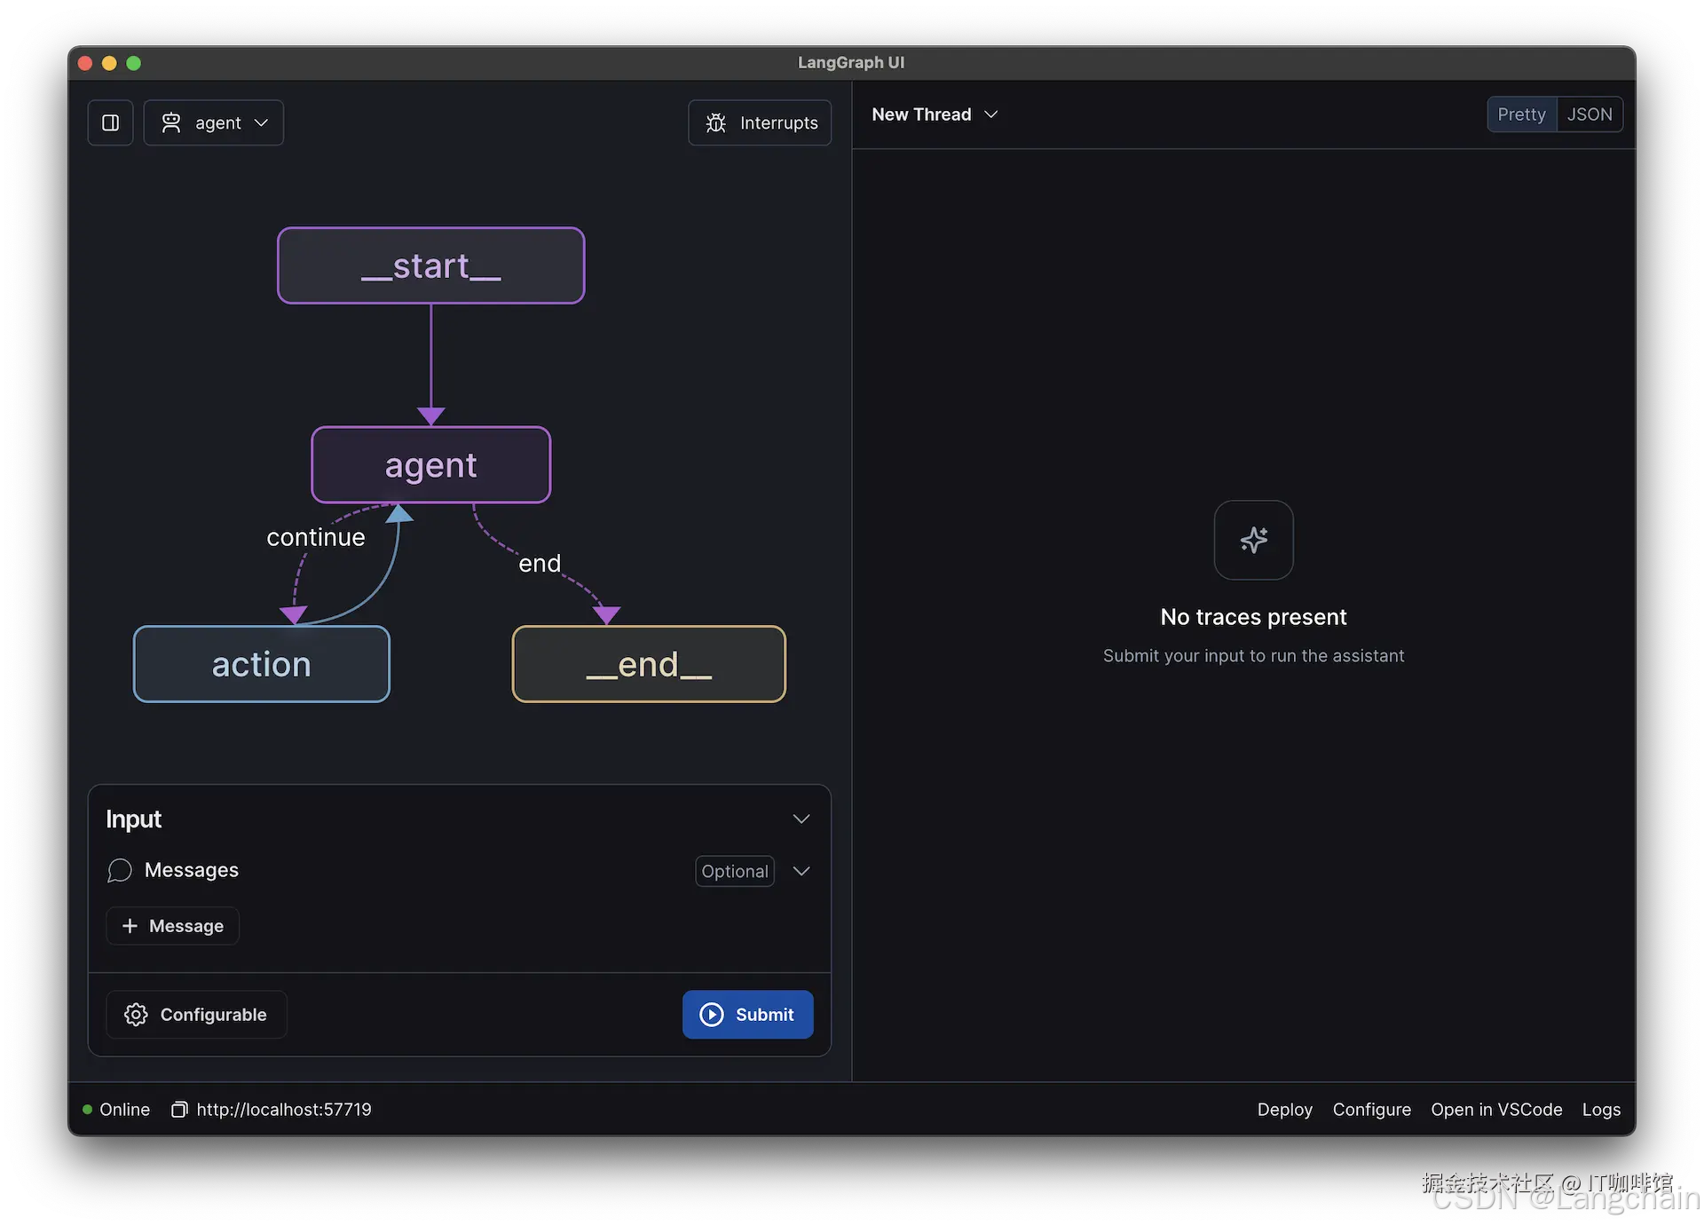Click the agent robot icon
The height and width of the screenshot is (1226, 1704).
(171, 123)
